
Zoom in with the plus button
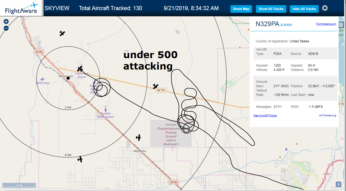6,22
